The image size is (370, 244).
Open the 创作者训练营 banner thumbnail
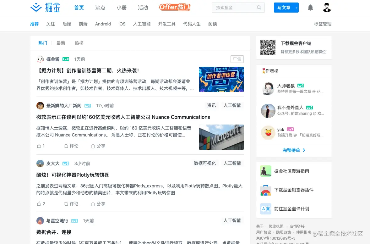point(221,79)
